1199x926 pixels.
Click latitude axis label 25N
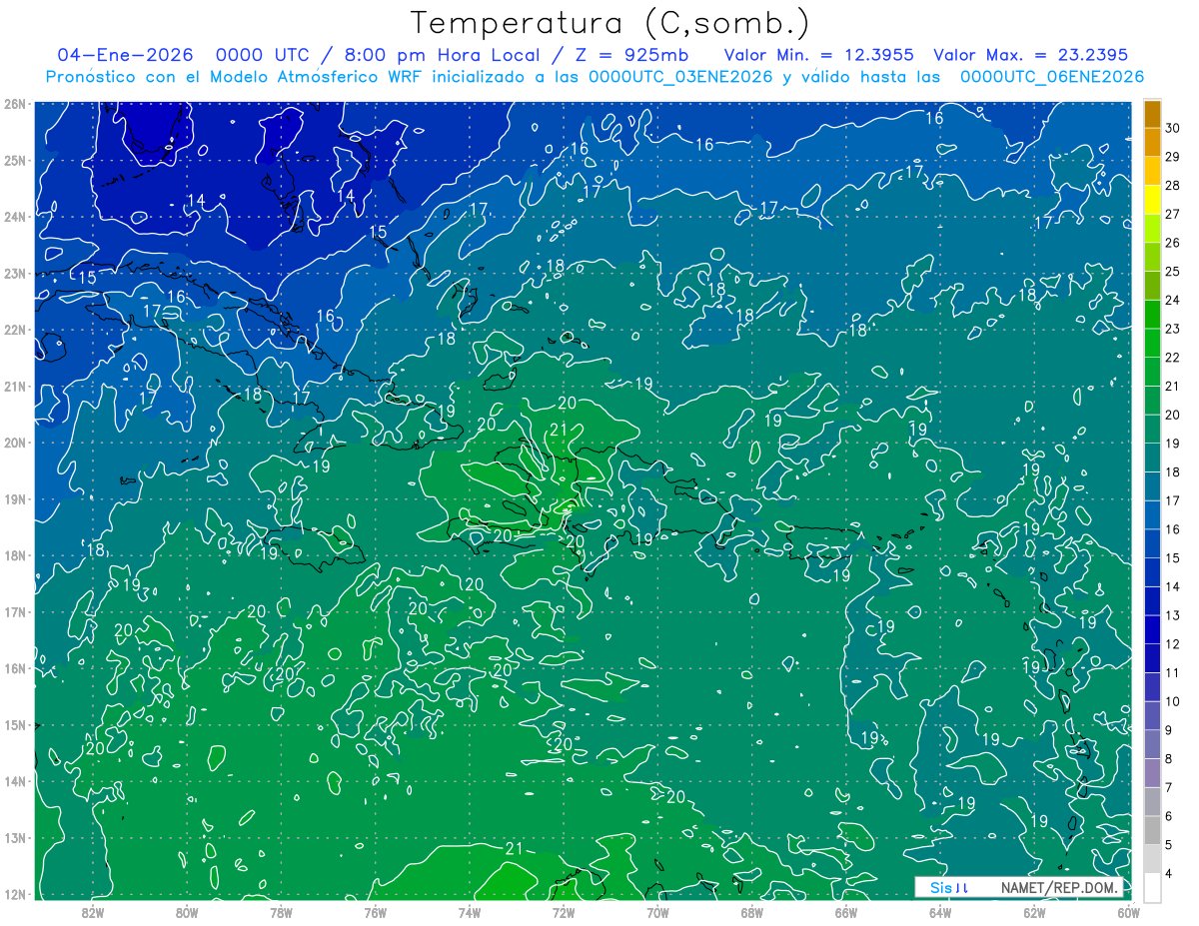tap(13, 160)
